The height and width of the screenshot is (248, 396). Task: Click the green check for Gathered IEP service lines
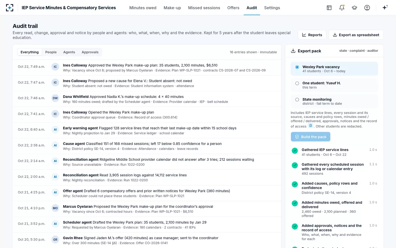coord(295,150)
